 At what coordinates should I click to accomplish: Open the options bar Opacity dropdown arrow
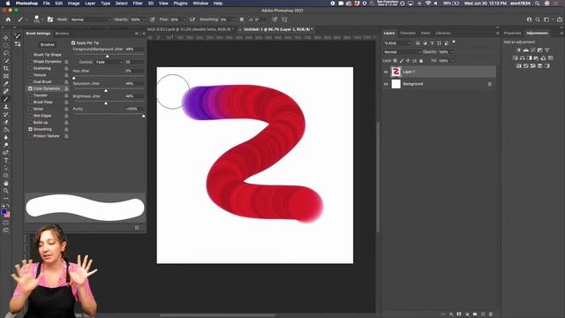(x=145, y=19)
